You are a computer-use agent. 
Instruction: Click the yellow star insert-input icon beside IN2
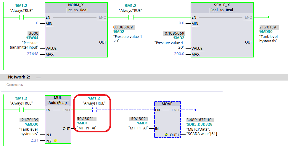point(55,141)
